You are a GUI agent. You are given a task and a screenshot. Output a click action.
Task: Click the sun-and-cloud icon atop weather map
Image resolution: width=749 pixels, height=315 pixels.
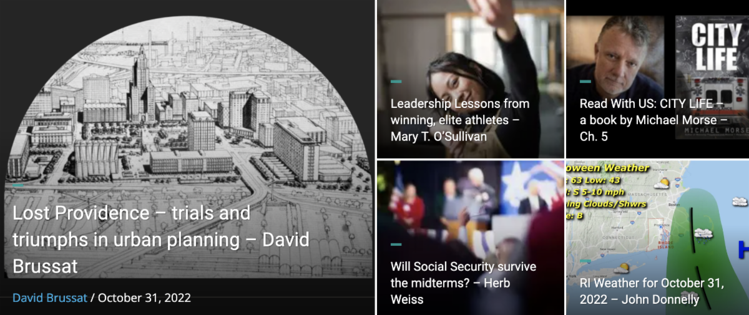click(661, 183)
